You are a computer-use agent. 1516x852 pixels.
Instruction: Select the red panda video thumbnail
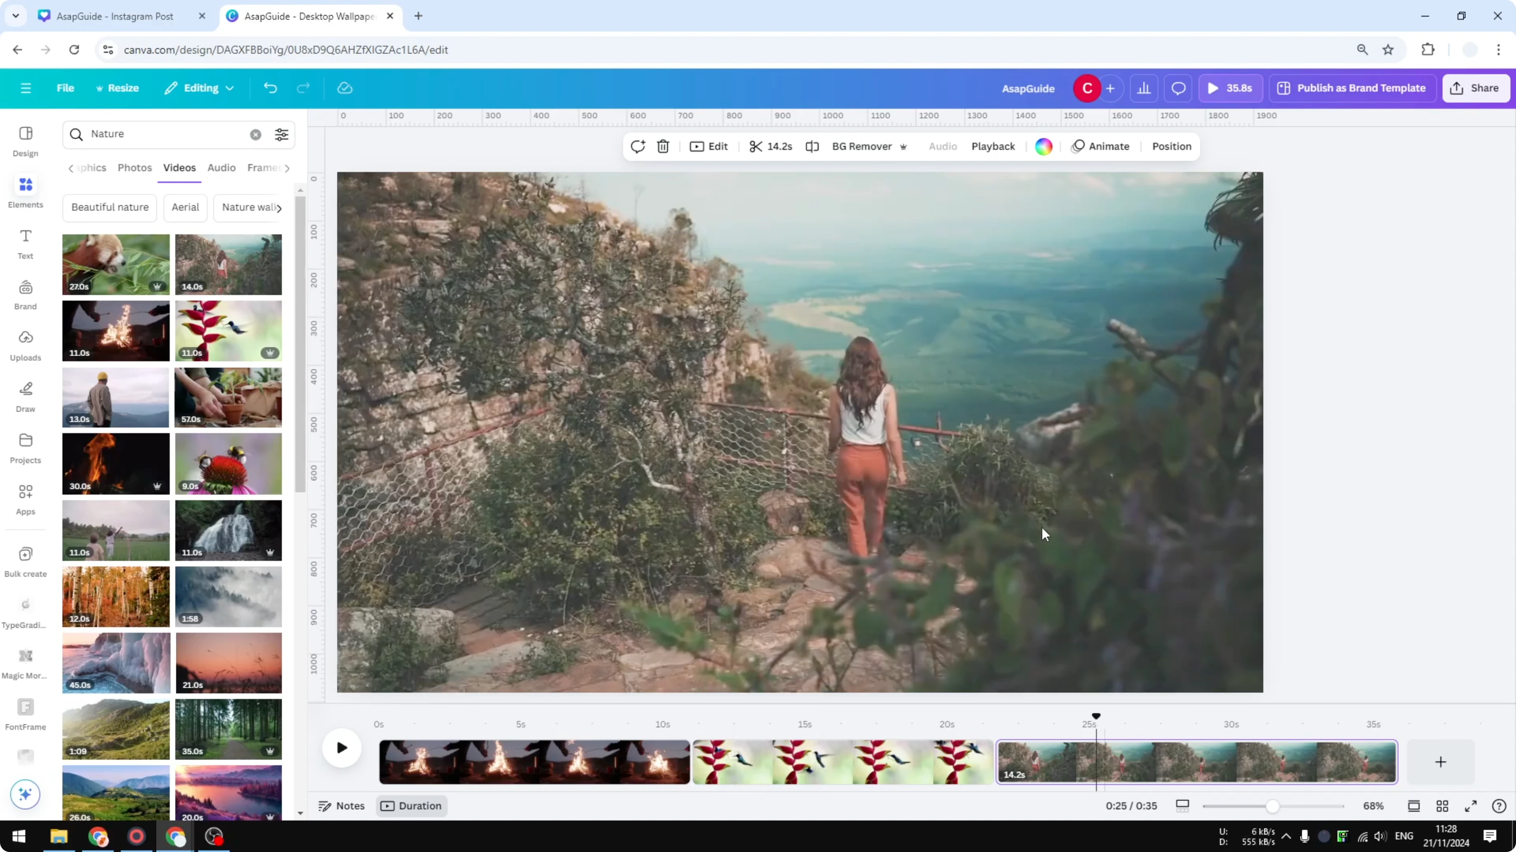click(115, 264)
